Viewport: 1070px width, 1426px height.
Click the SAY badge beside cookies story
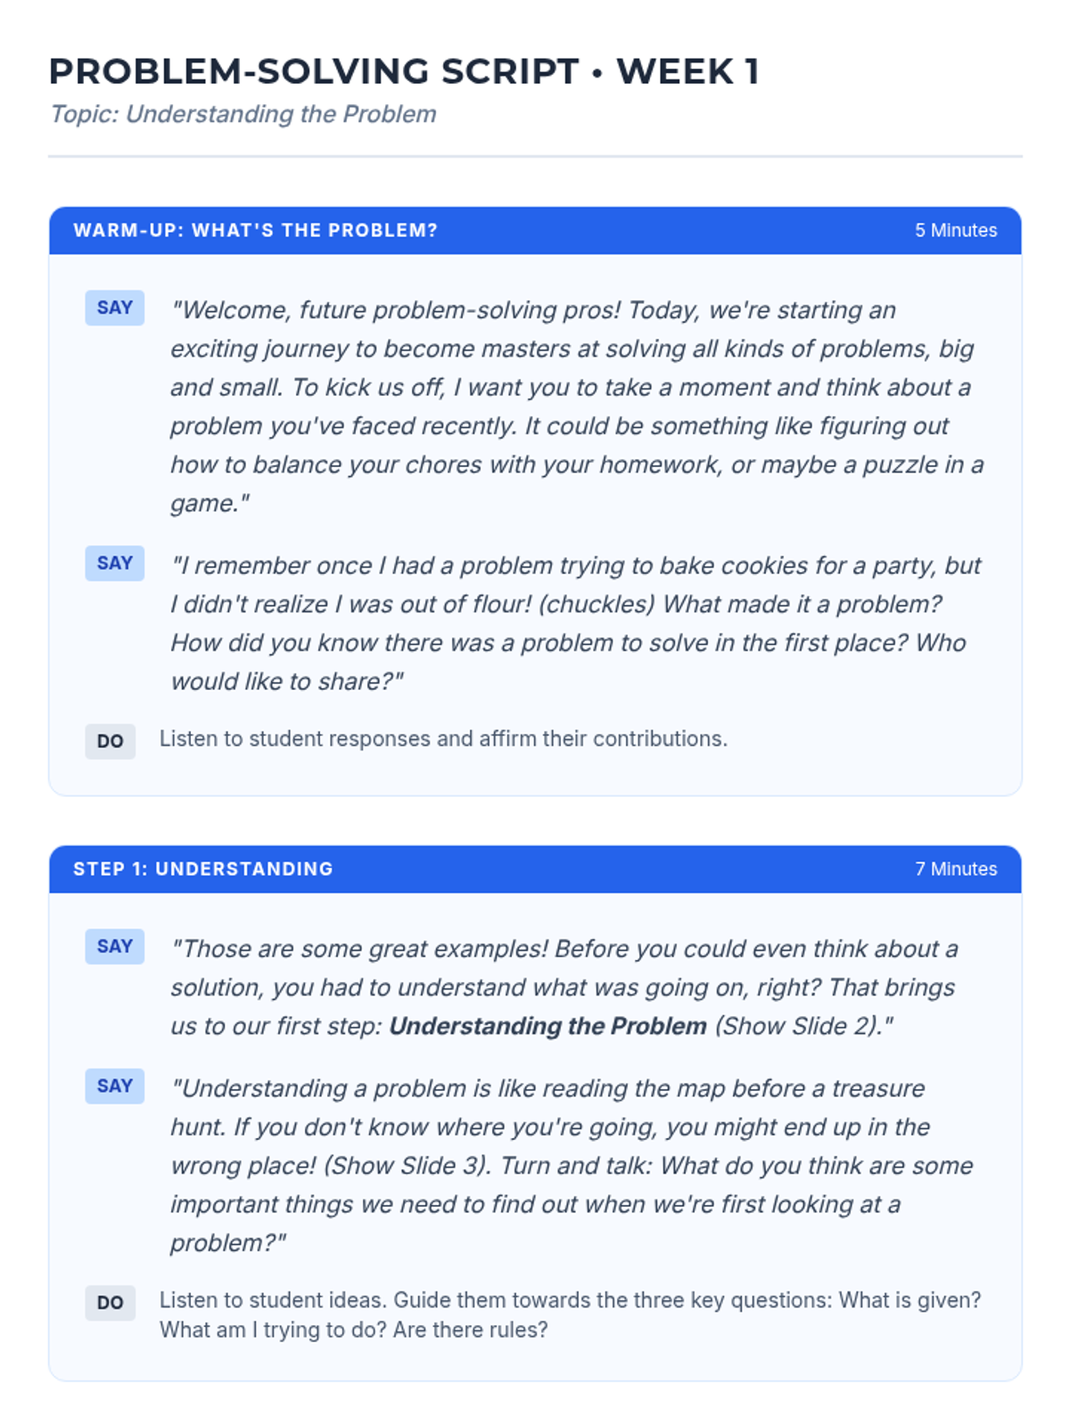tap(114, 563)
